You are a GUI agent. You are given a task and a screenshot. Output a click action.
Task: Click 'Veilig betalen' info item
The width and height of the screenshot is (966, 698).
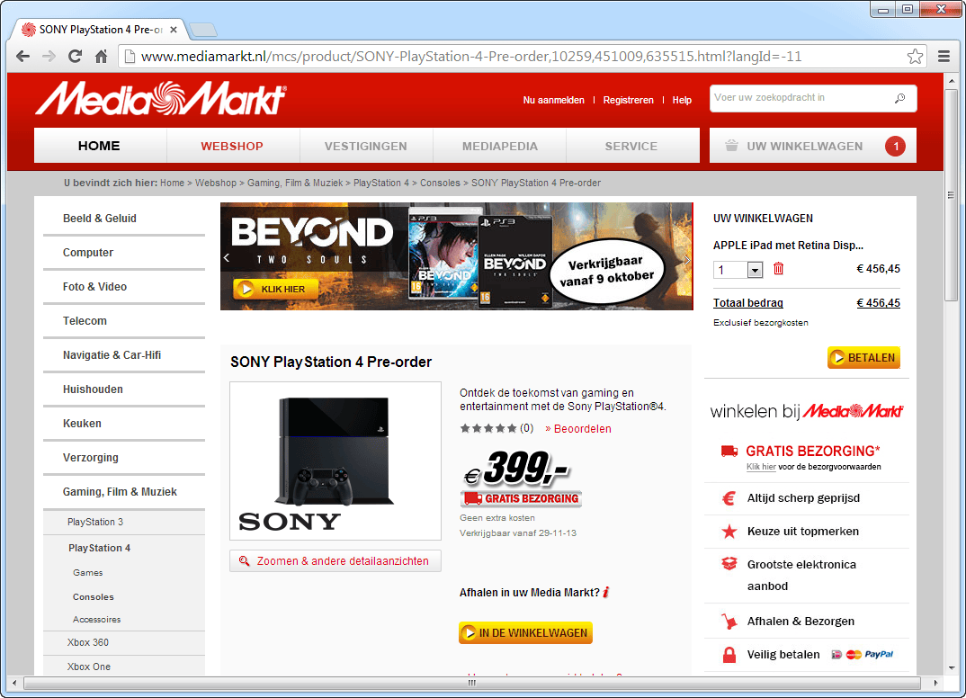(783, 654)
